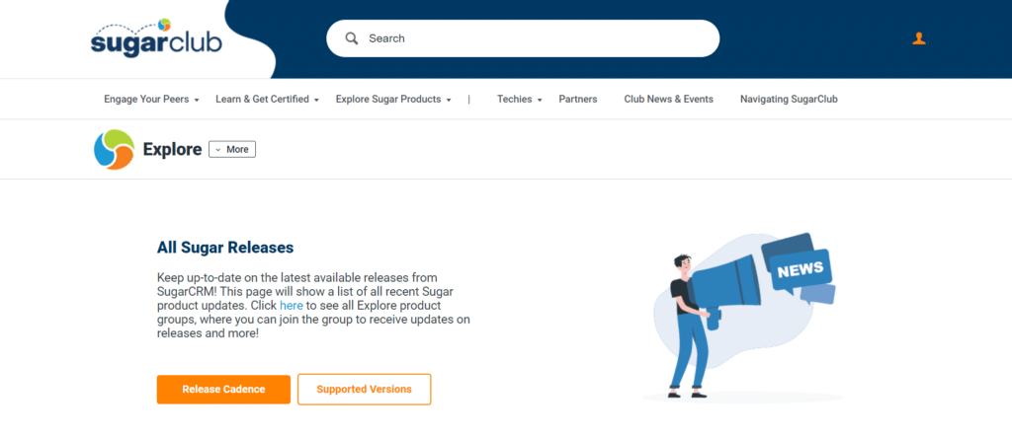
Task: Open the More dropdown beside Explore
Action: pos(232,149)
